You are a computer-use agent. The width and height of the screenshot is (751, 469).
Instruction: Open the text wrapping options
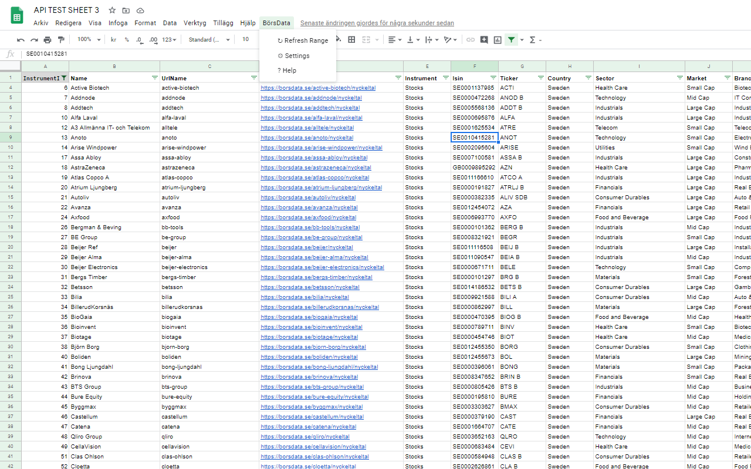(432, 40)
